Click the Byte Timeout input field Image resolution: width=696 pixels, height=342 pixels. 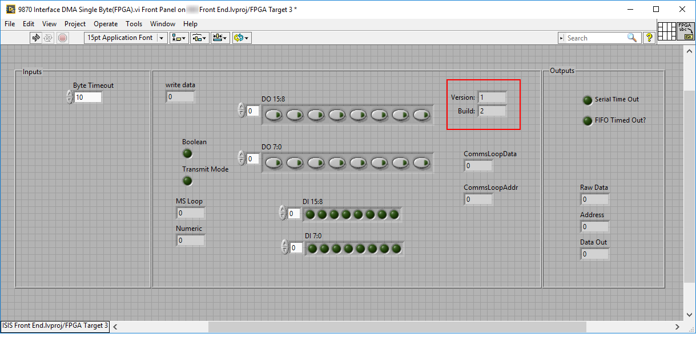(88, 97)
